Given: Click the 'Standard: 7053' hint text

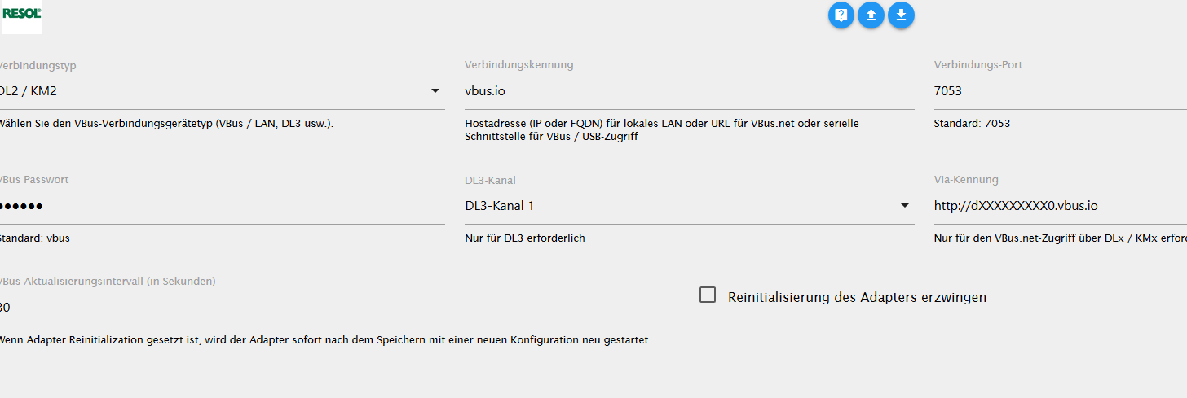Looking at the screenshot, I should click(972, 124).
